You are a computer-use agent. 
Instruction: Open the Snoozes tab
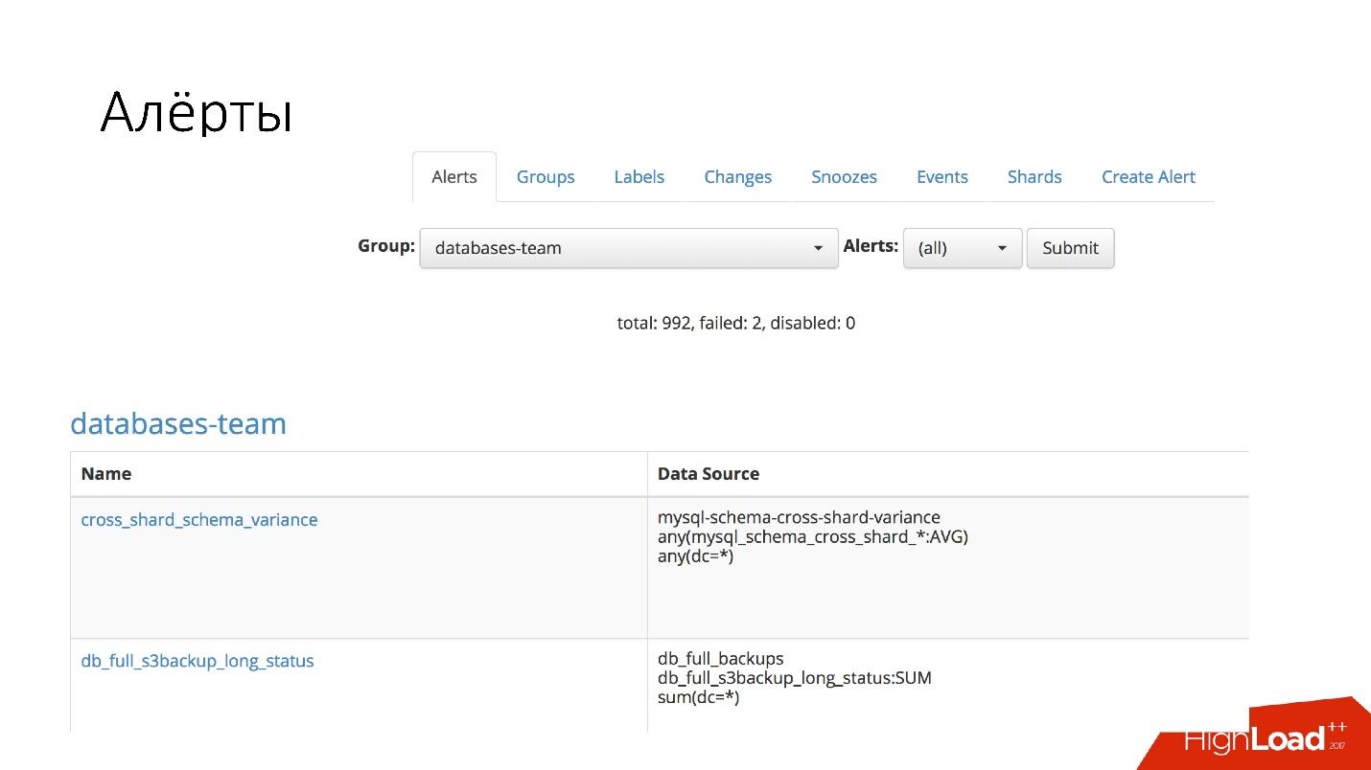(844, 176)
